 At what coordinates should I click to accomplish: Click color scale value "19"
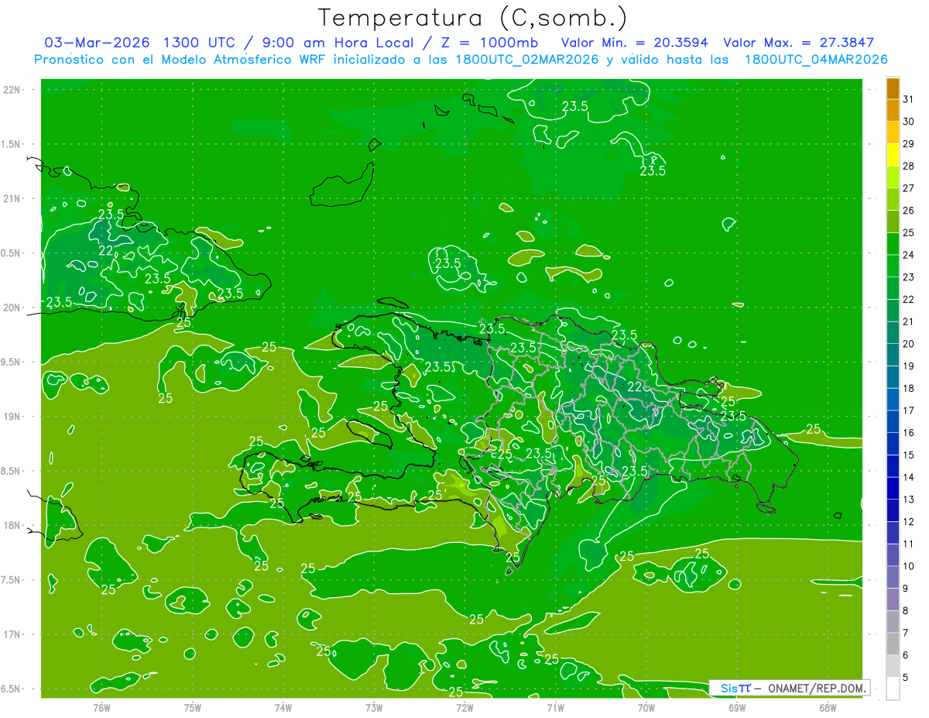[x=908, y=366]
